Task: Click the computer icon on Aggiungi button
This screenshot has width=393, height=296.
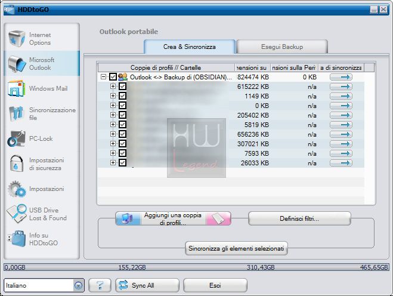Action: click(128, 218)
